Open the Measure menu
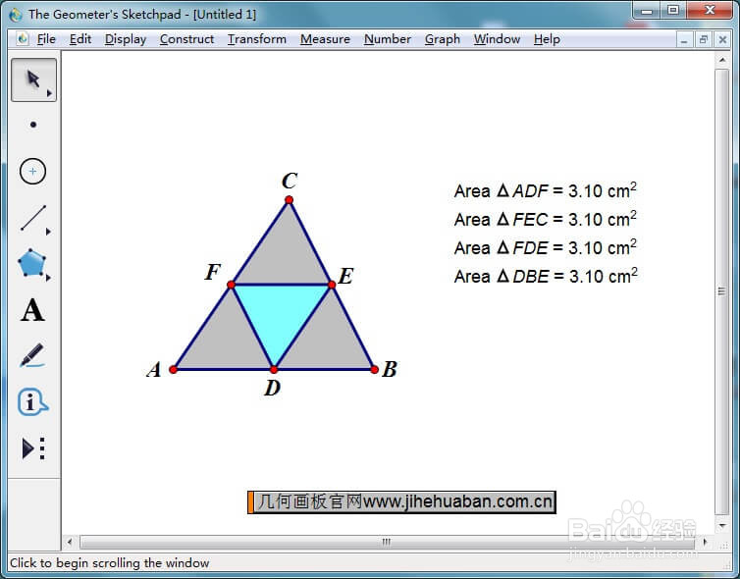The width and height of the screenshot is (740, 579). pyautogui.click(x=325, y=39)
